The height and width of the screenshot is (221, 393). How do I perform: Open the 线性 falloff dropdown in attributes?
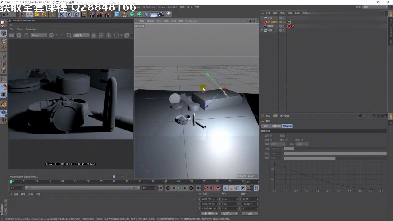[x=278, y=144]
